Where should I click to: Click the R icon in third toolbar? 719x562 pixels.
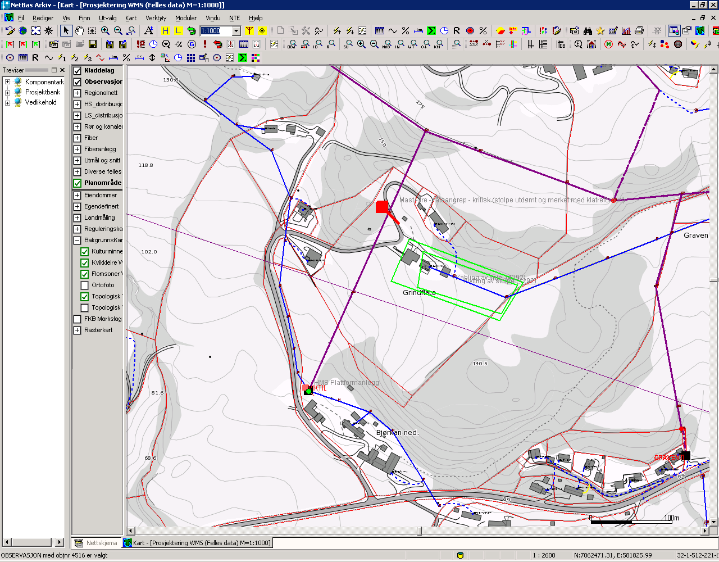(36, 57)
